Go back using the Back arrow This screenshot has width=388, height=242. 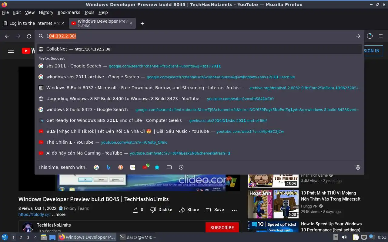tap(7, 36)
